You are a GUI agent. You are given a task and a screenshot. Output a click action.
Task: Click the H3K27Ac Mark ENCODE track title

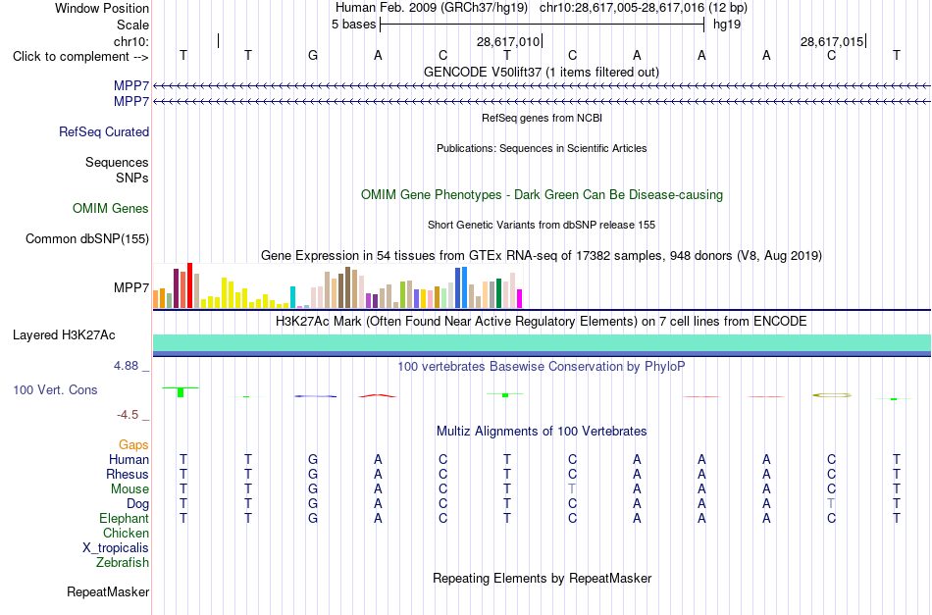(x=542, y=322)
